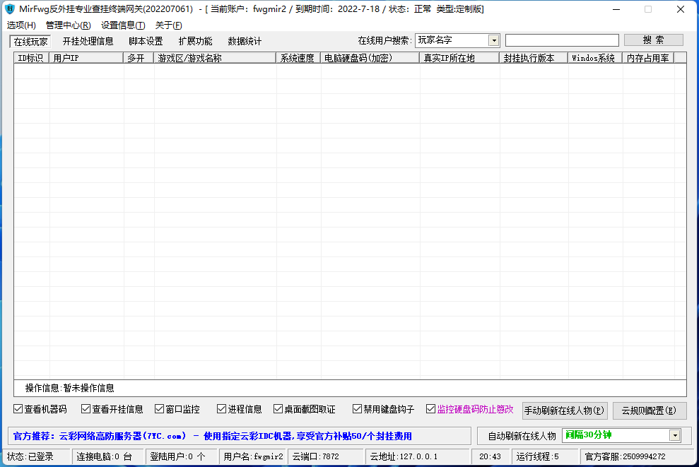The height and width of the screenshot is (467, 699).
Task: Toggle the 进程信息 checkbox
Action: pyautogui.click(x=221, y=409)
